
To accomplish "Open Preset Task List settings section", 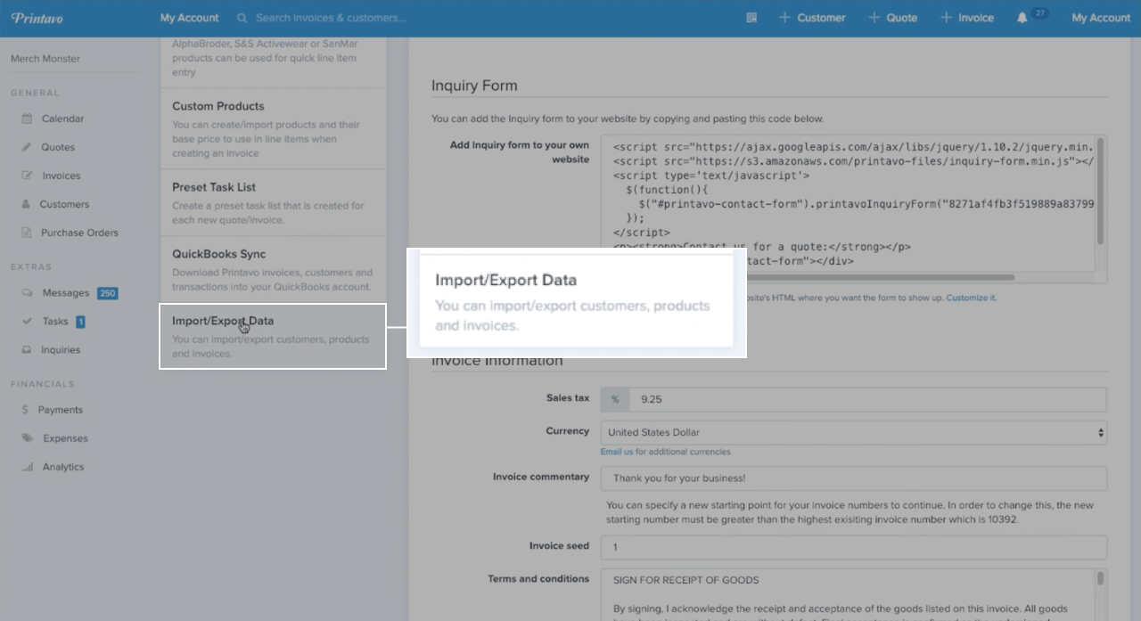I will 273,202.
